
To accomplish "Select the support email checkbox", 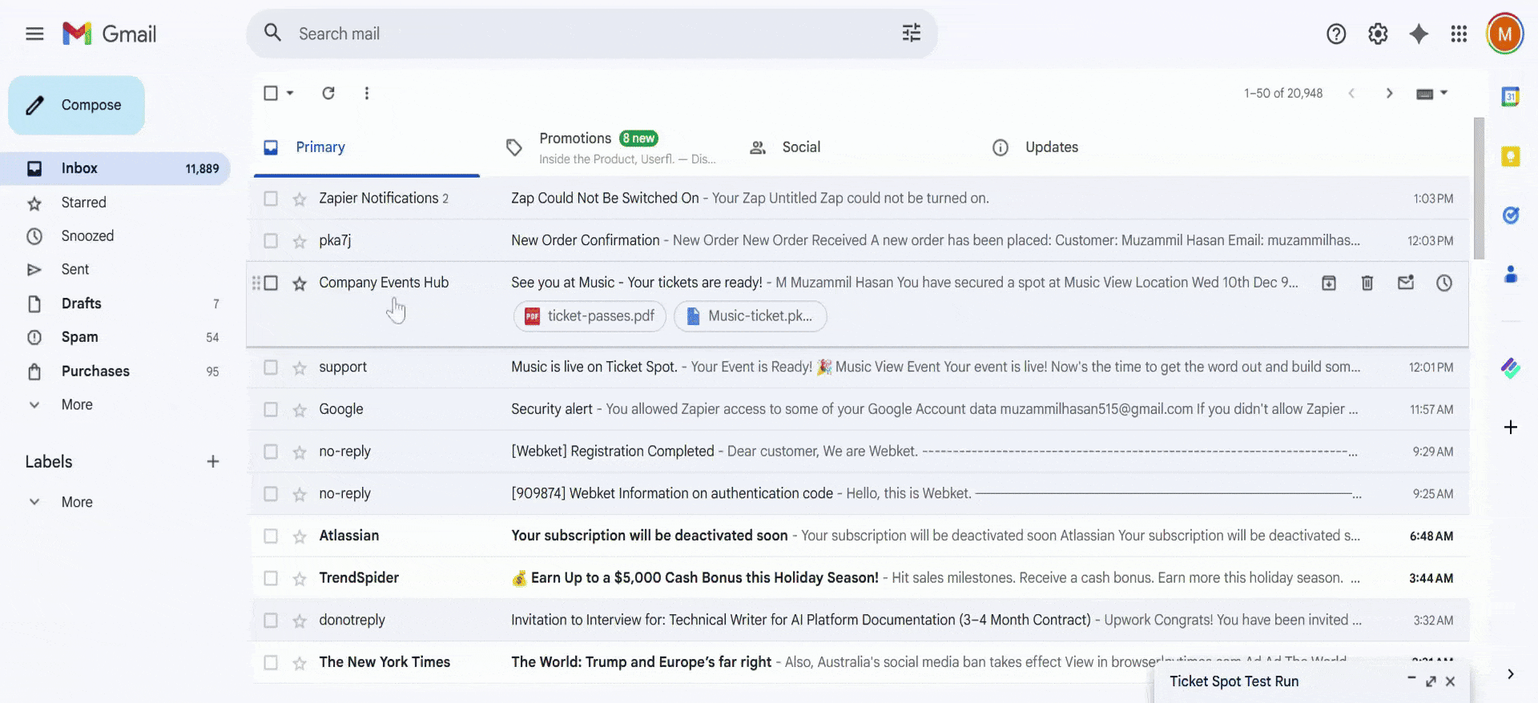I will (271, 368).
